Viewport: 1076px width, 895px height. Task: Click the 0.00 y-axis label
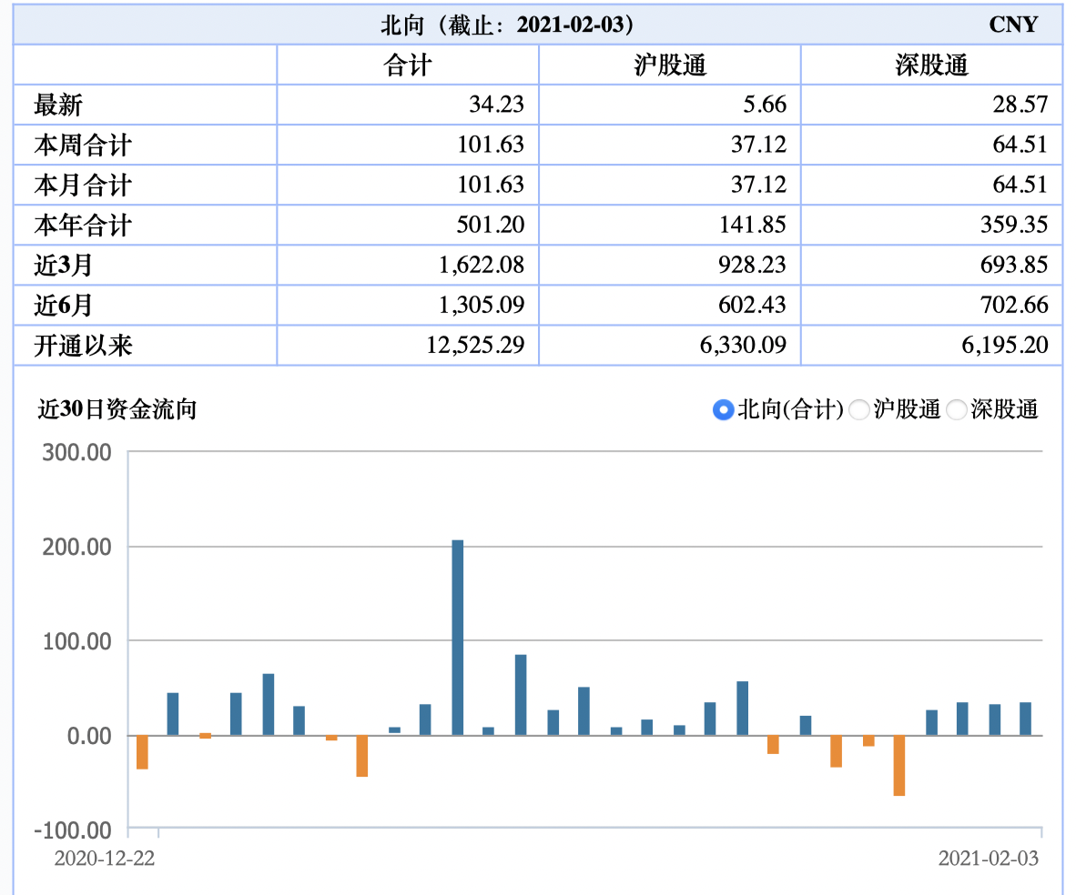89,737
